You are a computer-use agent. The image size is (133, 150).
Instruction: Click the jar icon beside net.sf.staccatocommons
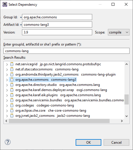pos(12,69)
